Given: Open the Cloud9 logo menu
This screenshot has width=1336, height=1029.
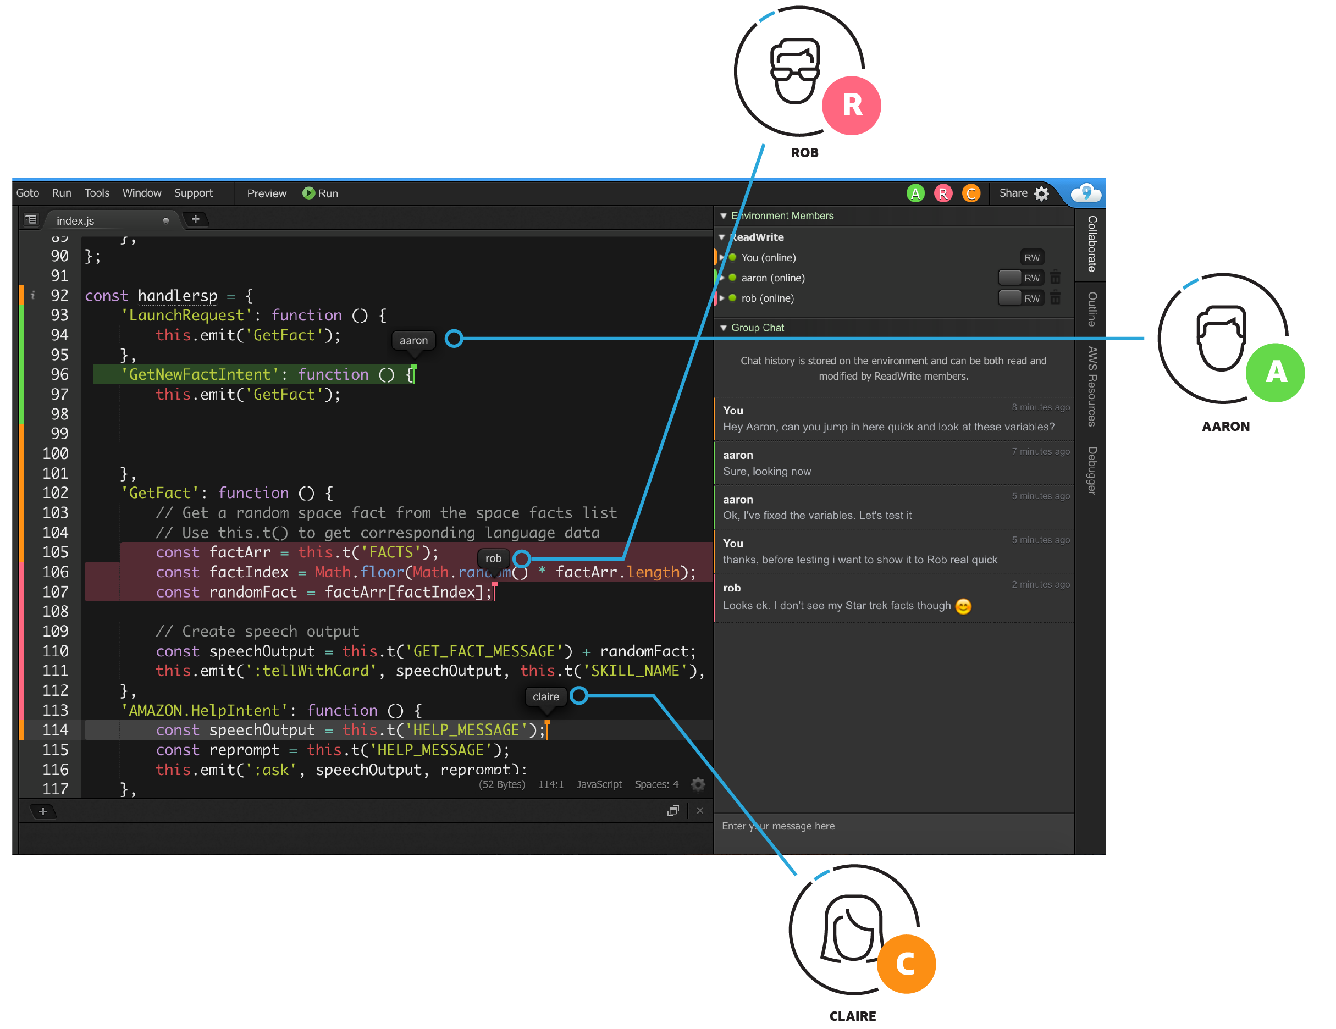Looking at the screenshot, I should click(x=1086, y=193).
